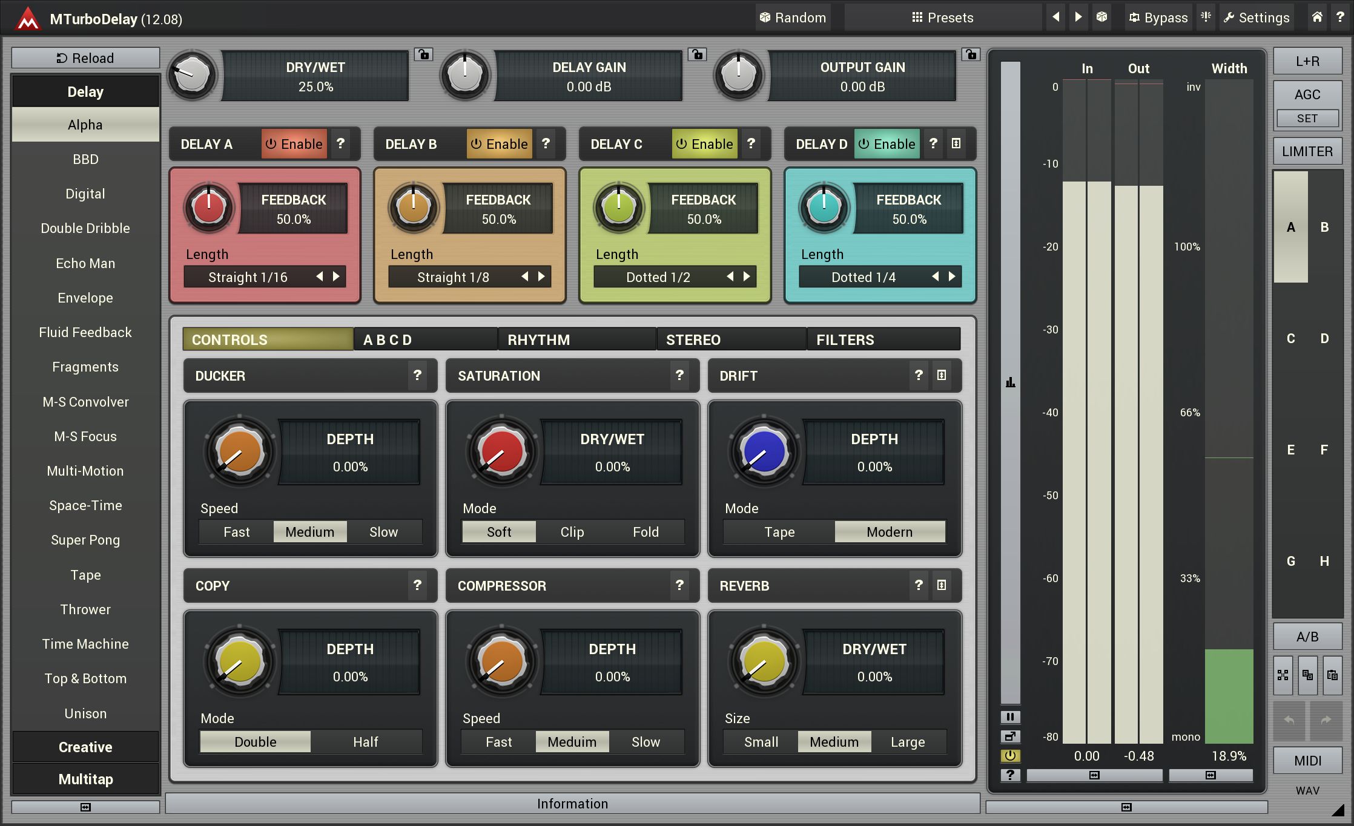Screen dimensions: 1354x826
Task: Expand the Creative category
Action: 85,747
